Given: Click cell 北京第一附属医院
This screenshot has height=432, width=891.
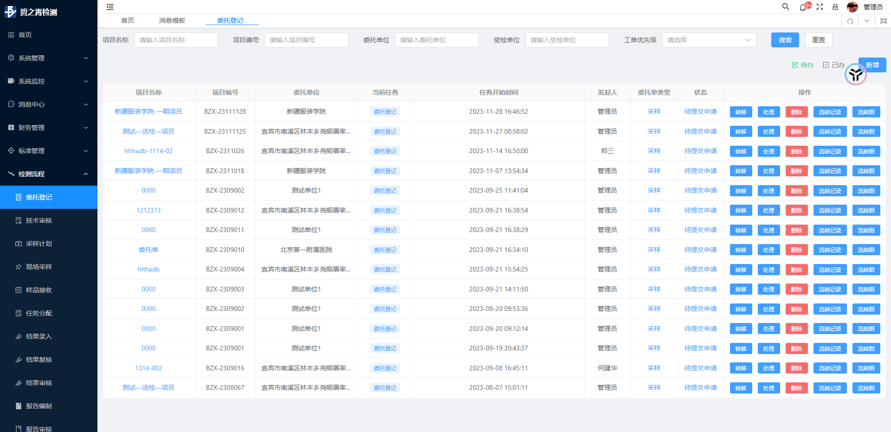Looking at the screenshot, I should [x=306, y=250].
